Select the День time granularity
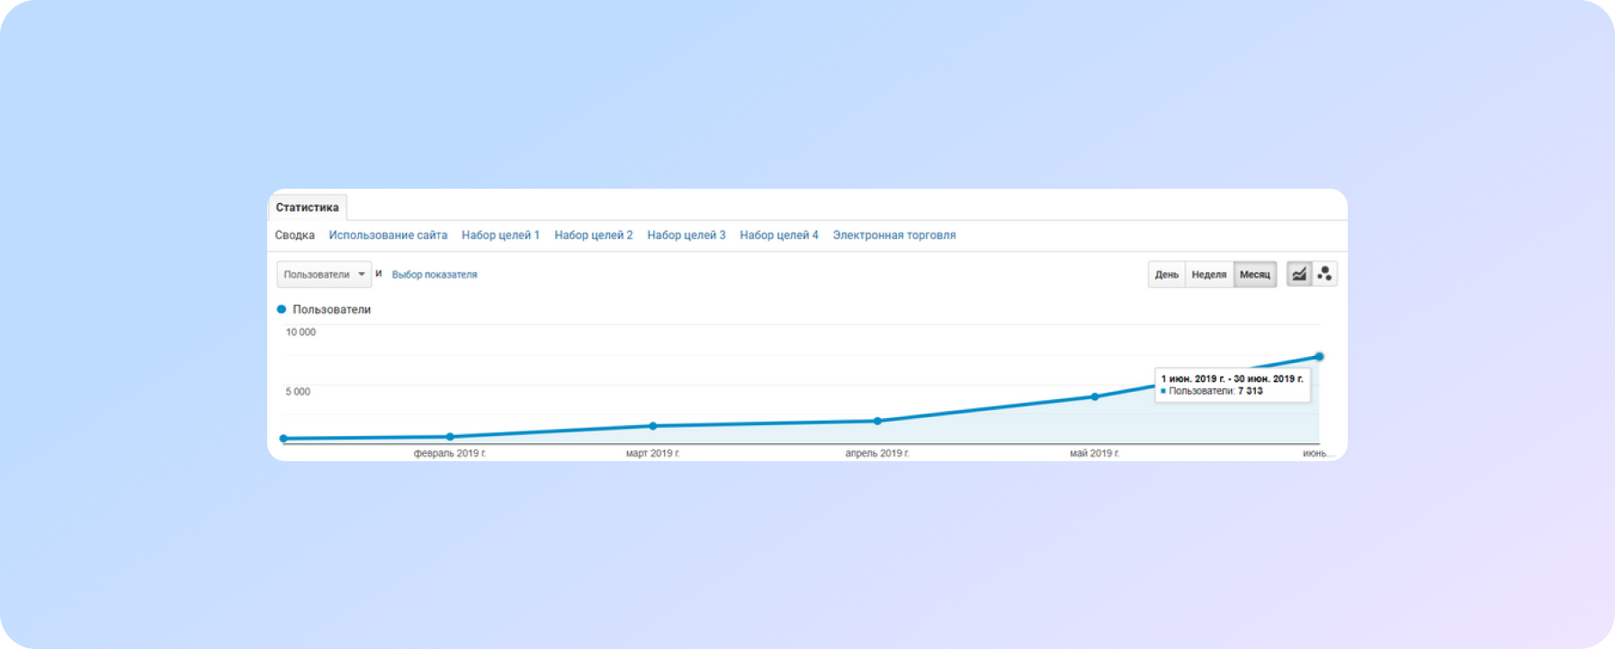 point(1167,274)
